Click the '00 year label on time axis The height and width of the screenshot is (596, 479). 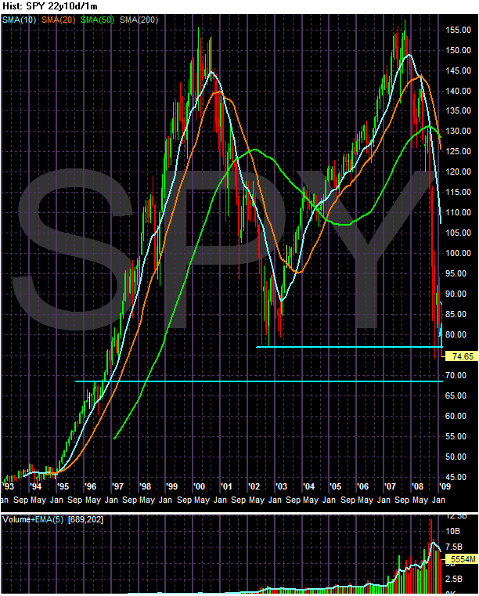199,486
